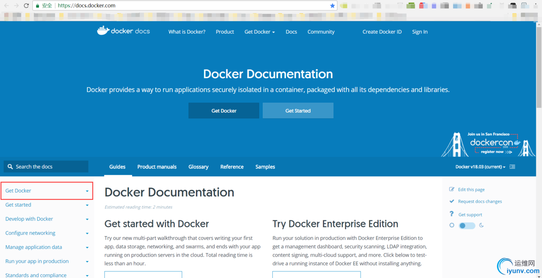Toggle the table of contents icon beside version
This screenshot has width=542, height=278.
(512, 167)
